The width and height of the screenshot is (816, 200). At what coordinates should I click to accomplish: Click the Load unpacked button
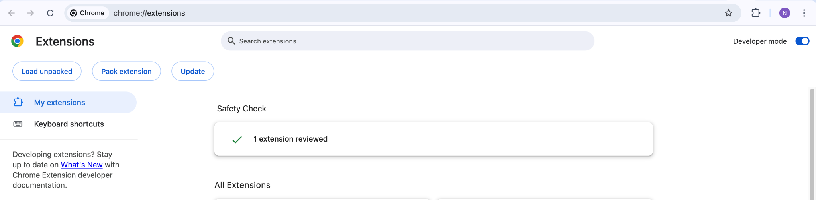(47, 71)
